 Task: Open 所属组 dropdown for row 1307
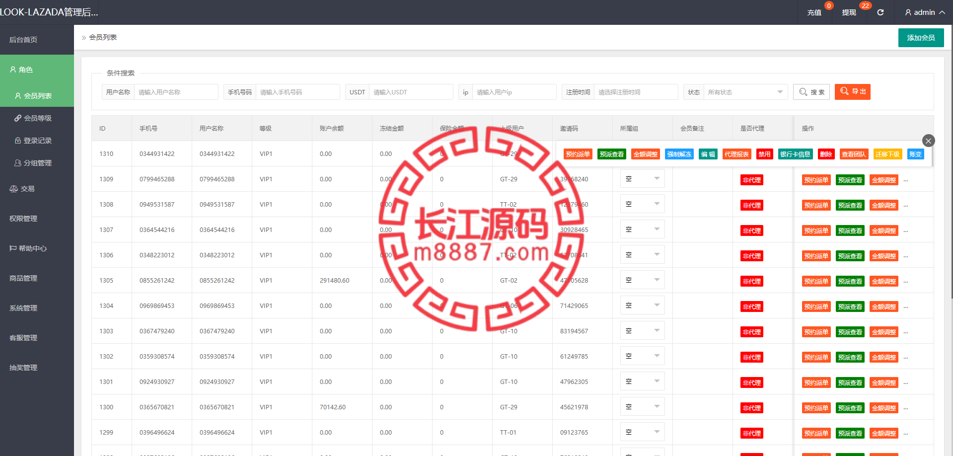(x=642, y=229)
